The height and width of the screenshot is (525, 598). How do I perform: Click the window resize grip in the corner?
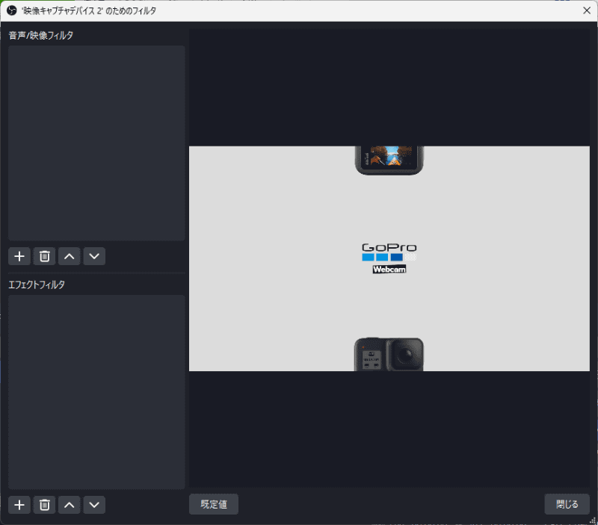[593, 521]
